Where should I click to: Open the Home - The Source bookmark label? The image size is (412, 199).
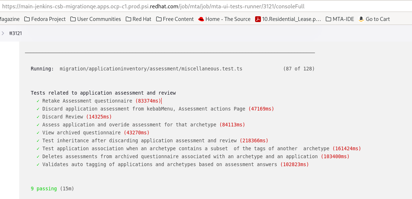tap(228, 19)
